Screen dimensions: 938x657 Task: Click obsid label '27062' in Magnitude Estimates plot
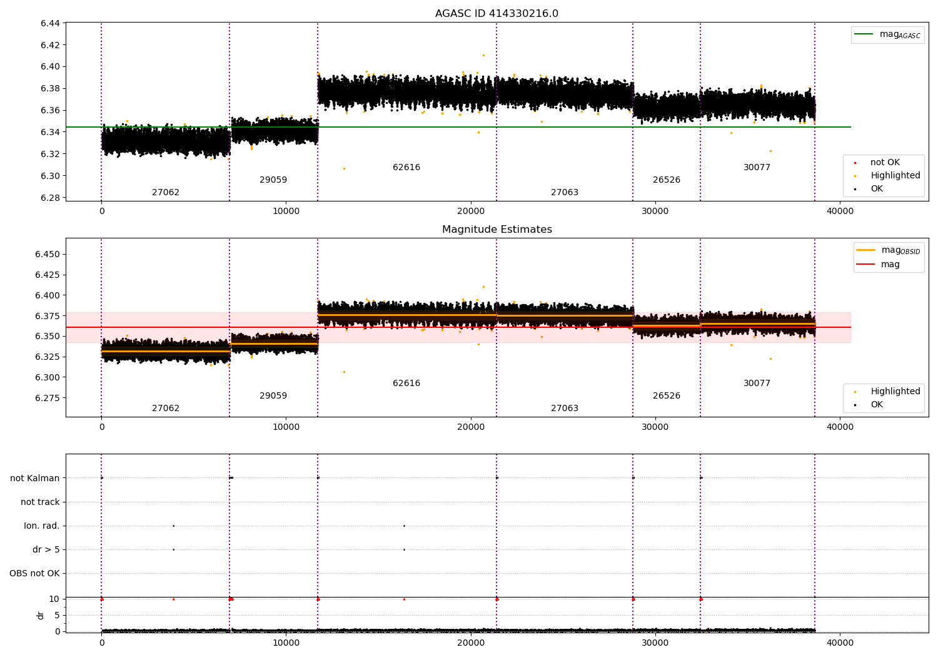coord(166,409)
